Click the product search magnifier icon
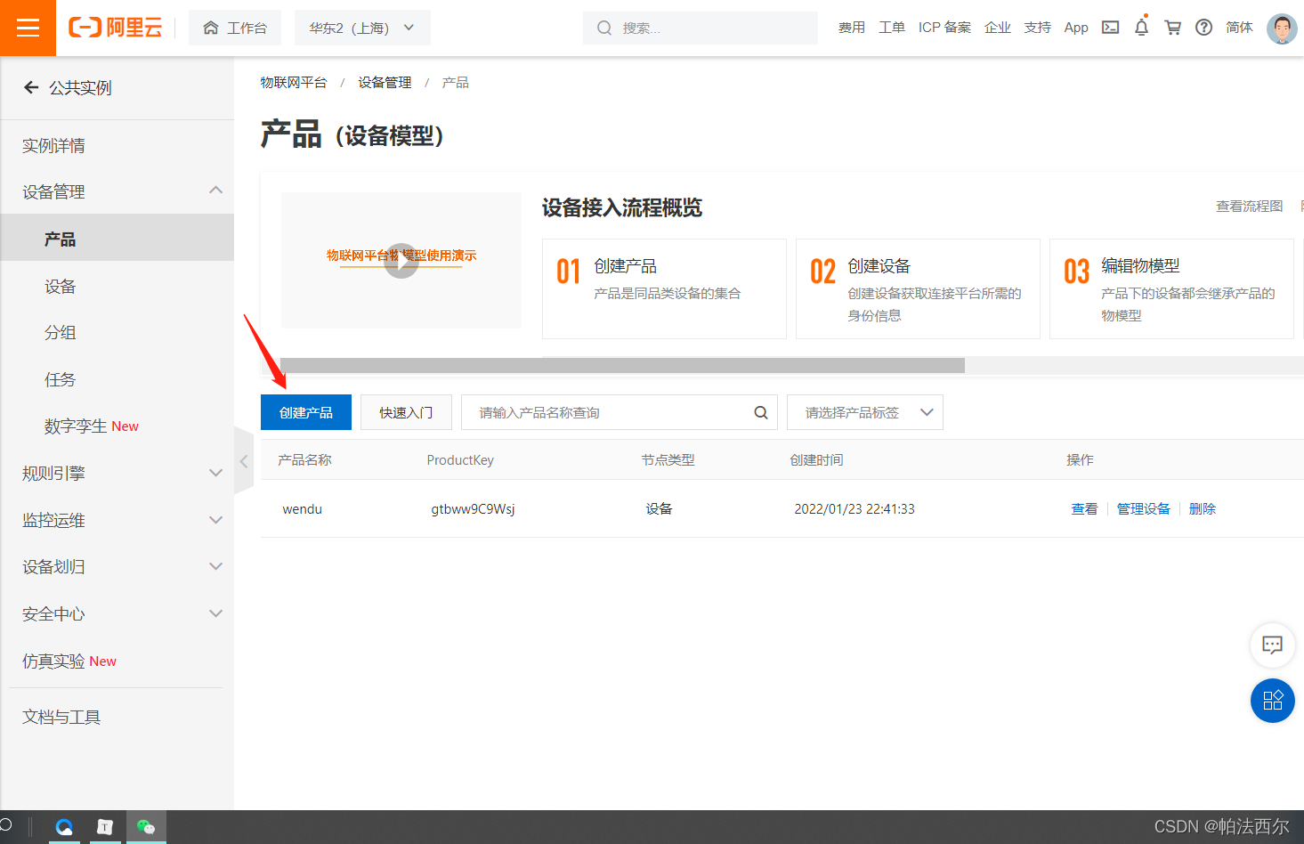Viewport: 1304px width, 844px height. (760, 412)
